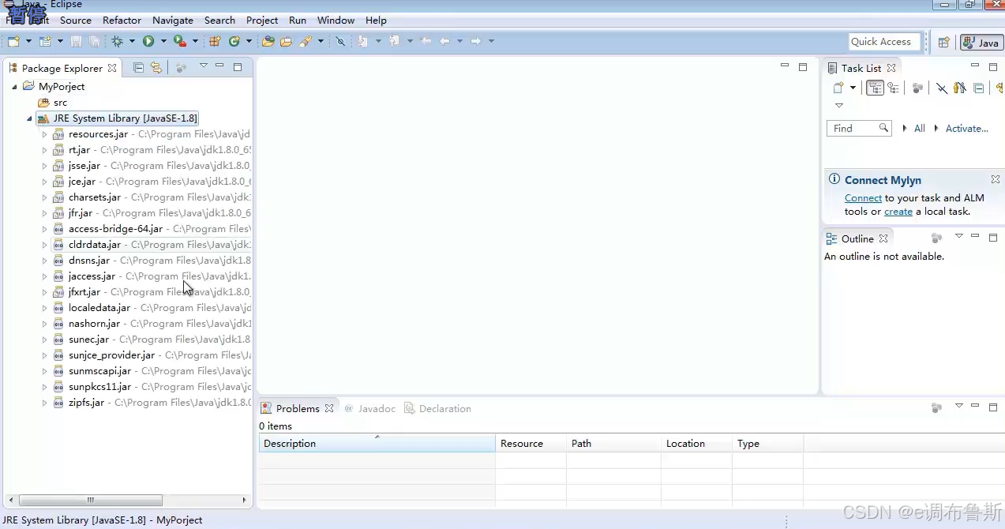Screen dimensions: 1005x529
Task: Toggle Show Only My Tasks icon
Action: tap(960, 88)
